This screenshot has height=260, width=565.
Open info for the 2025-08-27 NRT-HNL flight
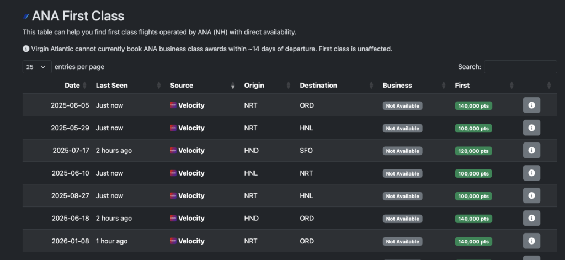531,195
